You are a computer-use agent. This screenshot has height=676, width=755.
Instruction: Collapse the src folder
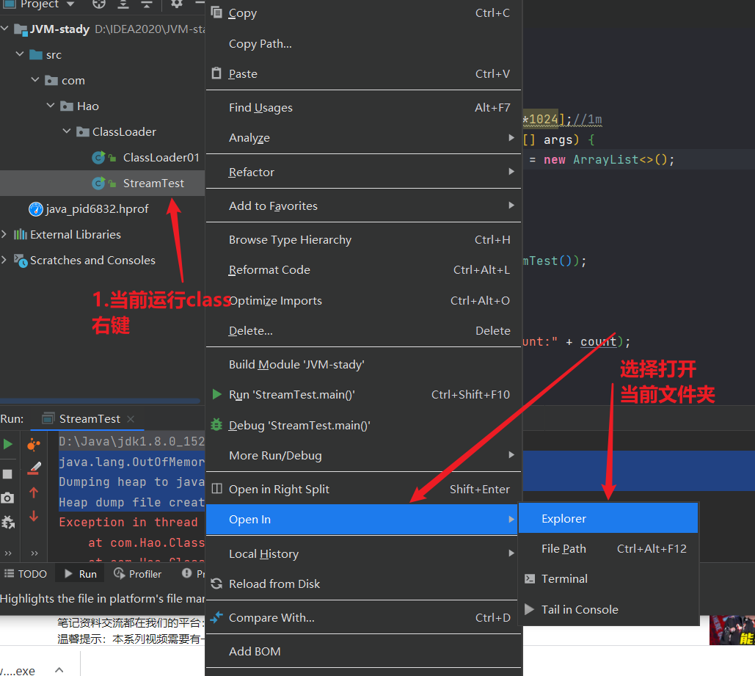[x=20, y=54]
